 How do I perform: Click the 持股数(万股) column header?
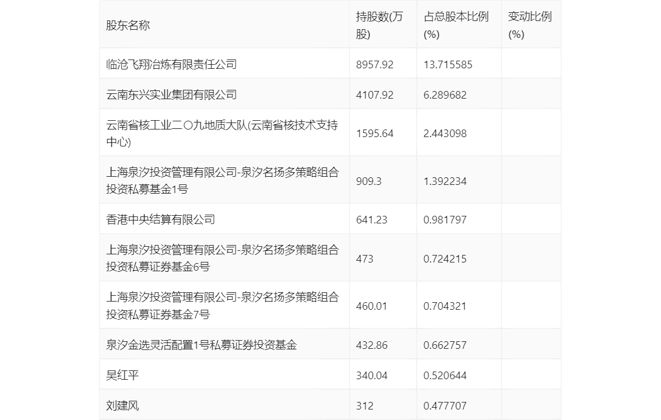click(379, 25)
